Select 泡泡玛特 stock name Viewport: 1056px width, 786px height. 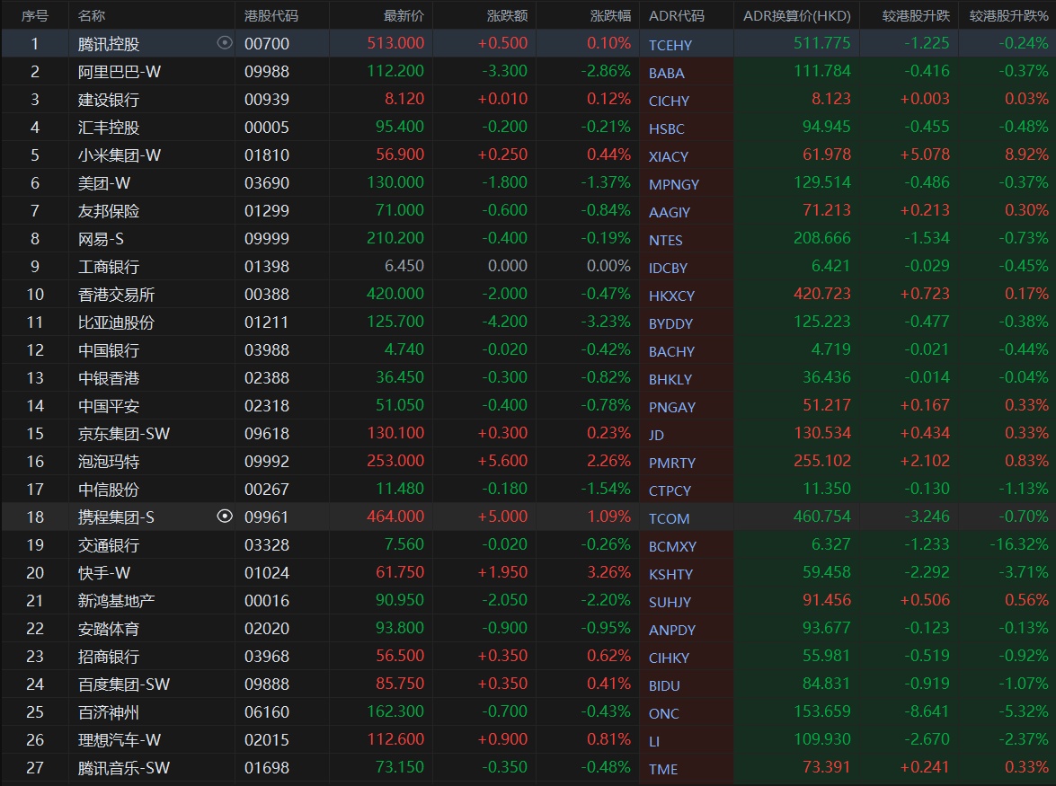click(109, 462)
